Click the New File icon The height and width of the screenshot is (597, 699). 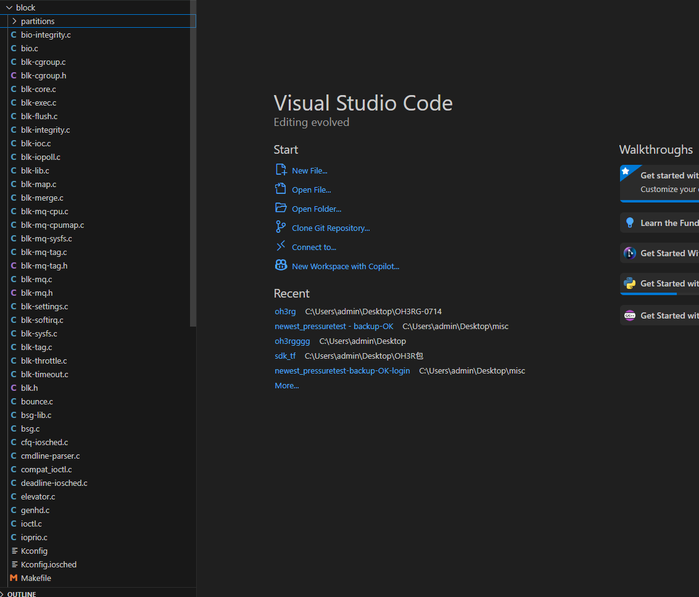tap(281, 170)
